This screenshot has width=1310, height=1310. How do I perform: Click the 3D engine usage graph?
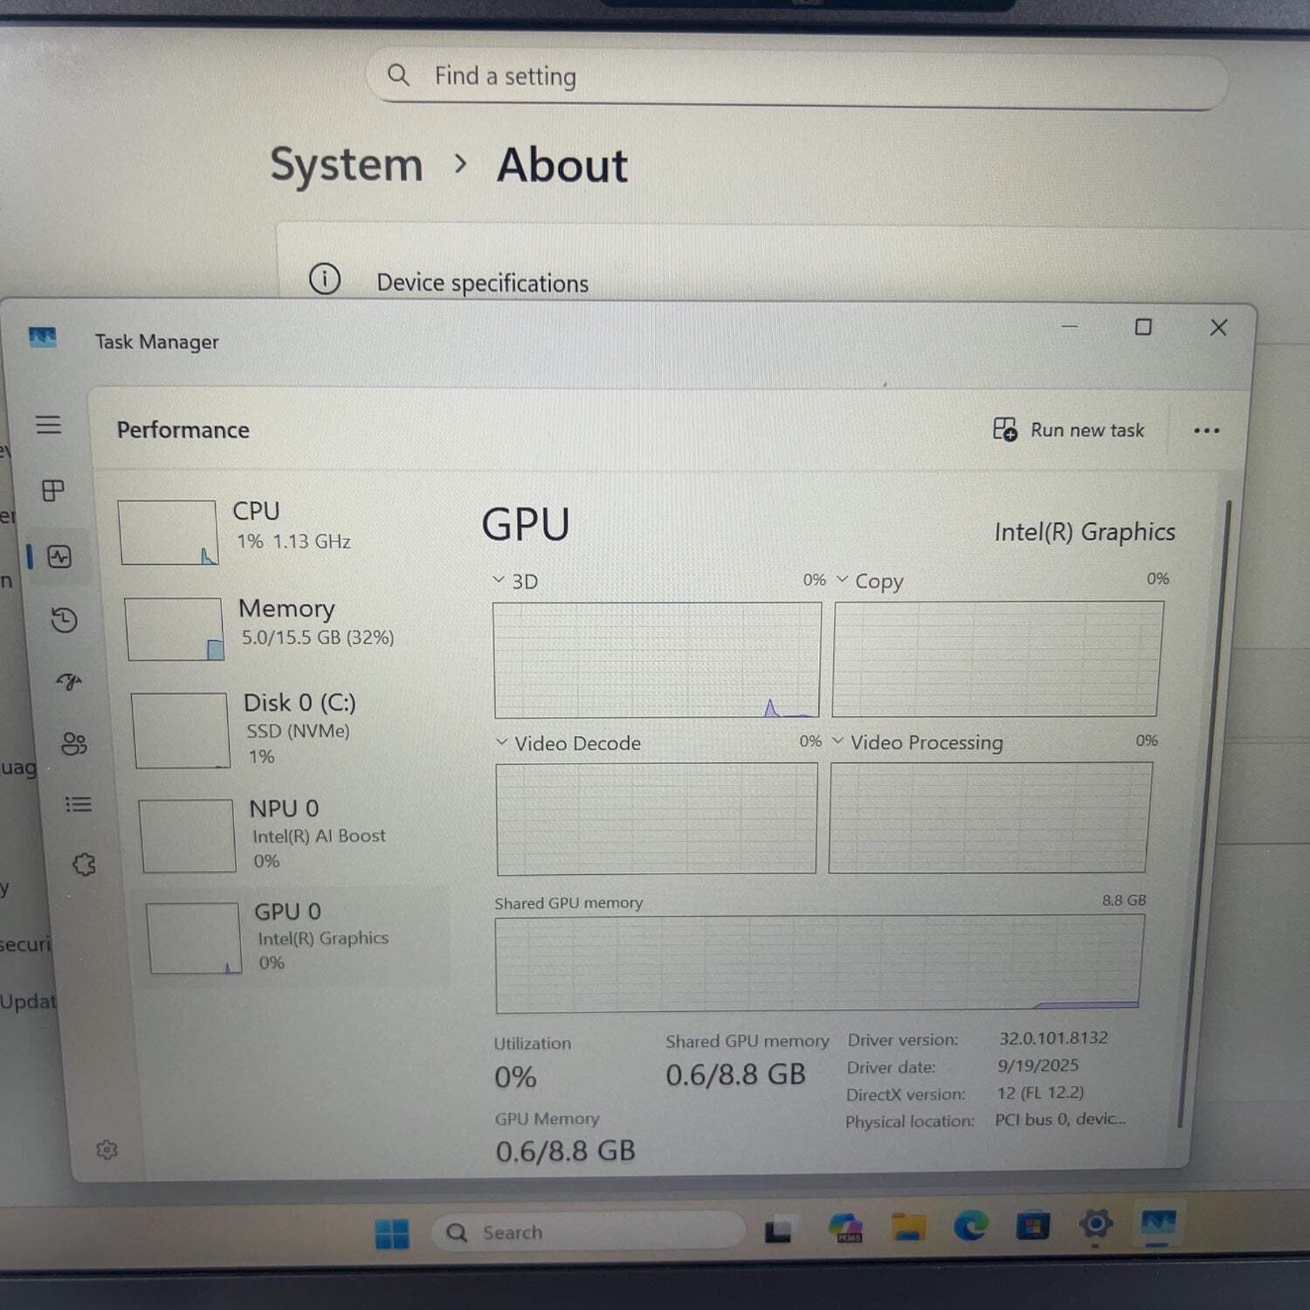[657, 660]
